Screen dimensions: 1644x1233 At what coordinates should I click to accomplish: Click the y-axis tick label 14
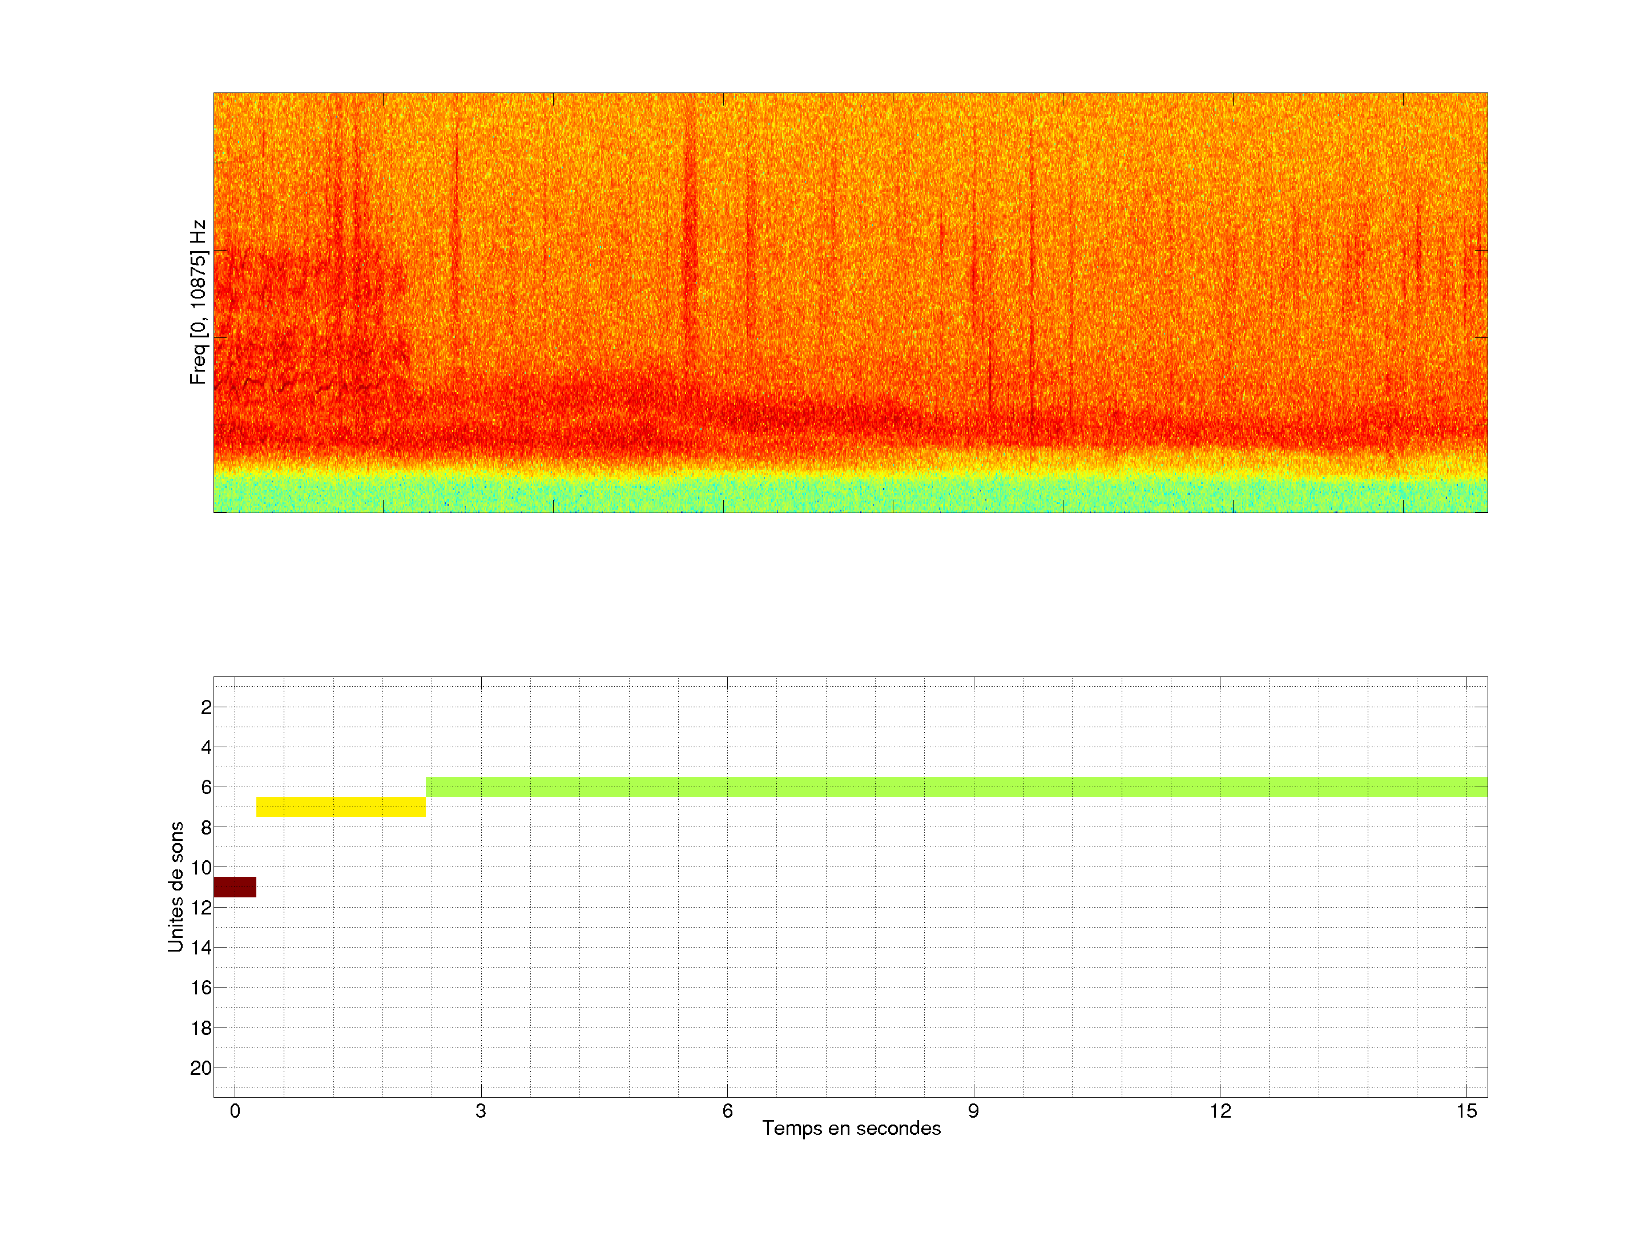[201, 948]
